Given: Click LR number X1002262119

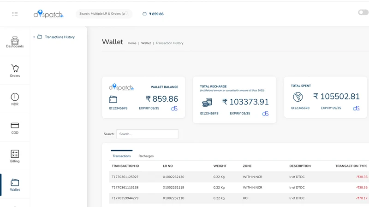Looking at the screenshot, I should (x=173, y=188).
